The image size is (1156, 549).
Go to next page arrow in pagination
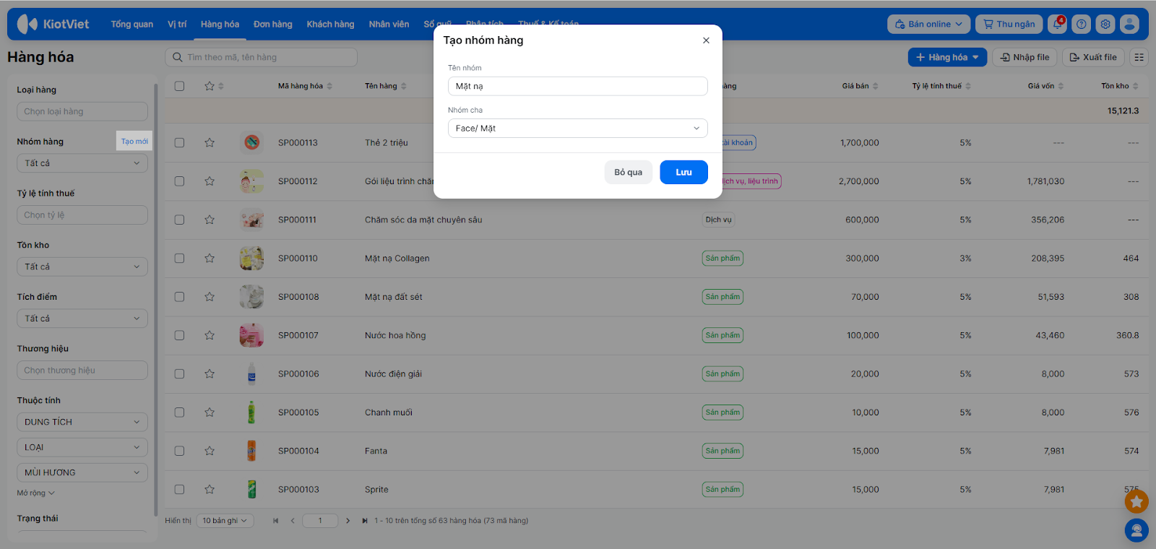pyautogui.click(x=348, y=521)
